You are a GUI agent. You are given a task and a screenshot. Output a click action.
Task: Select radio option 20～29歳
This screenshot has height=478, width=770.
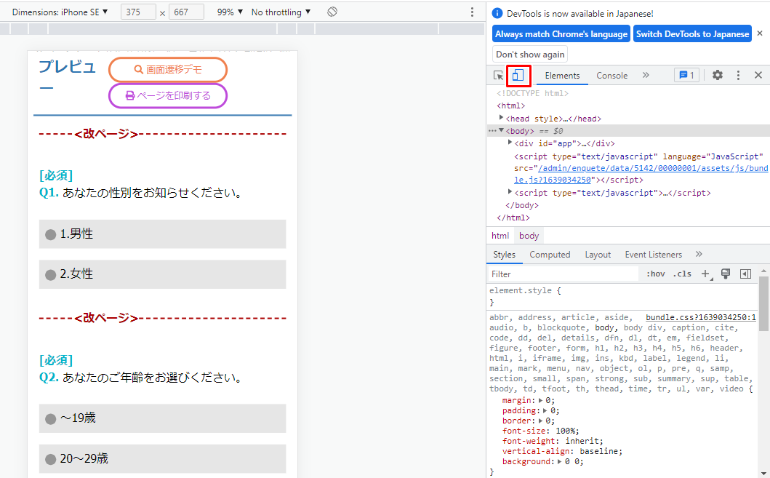point(163,459)
